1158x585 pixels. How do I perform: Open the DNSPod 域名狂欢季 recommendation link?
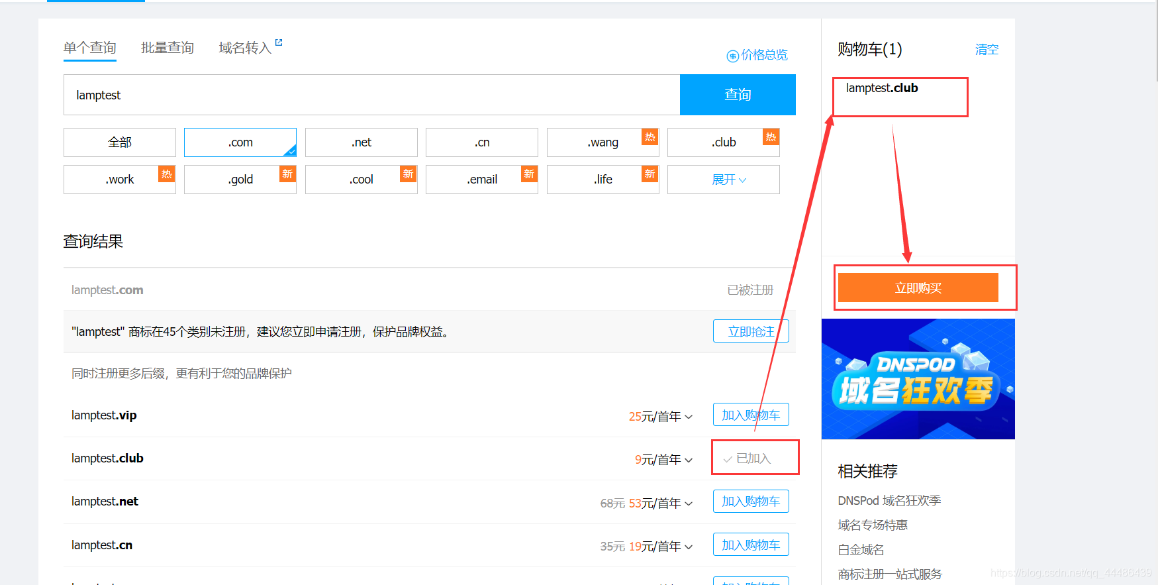point(889,501)
